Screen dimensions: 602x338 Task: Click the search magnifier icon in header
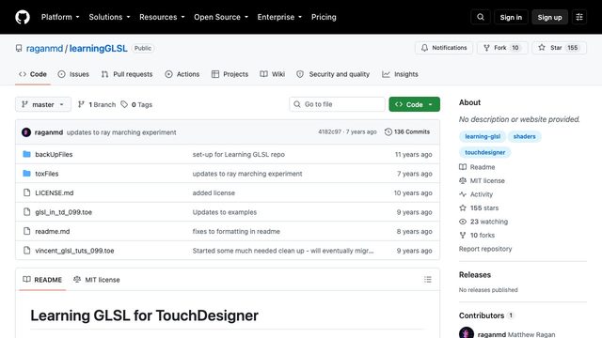click(x=481, y=17)
